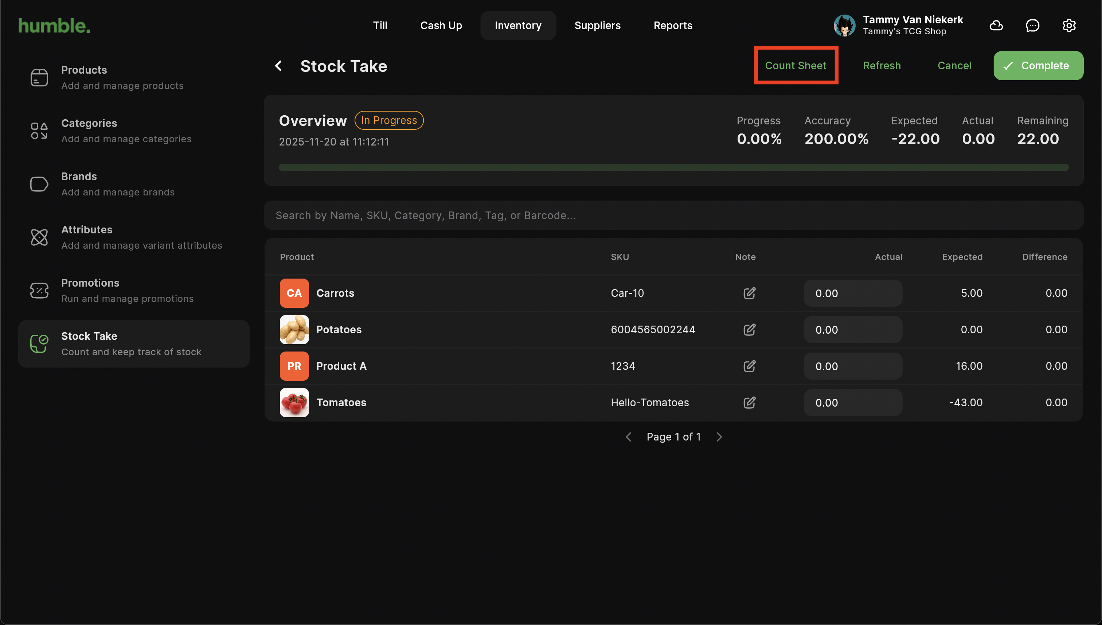The width and height of the screenshot is (1102, 625).
Task: Go to the previous results page
Action: coord(628,437)
